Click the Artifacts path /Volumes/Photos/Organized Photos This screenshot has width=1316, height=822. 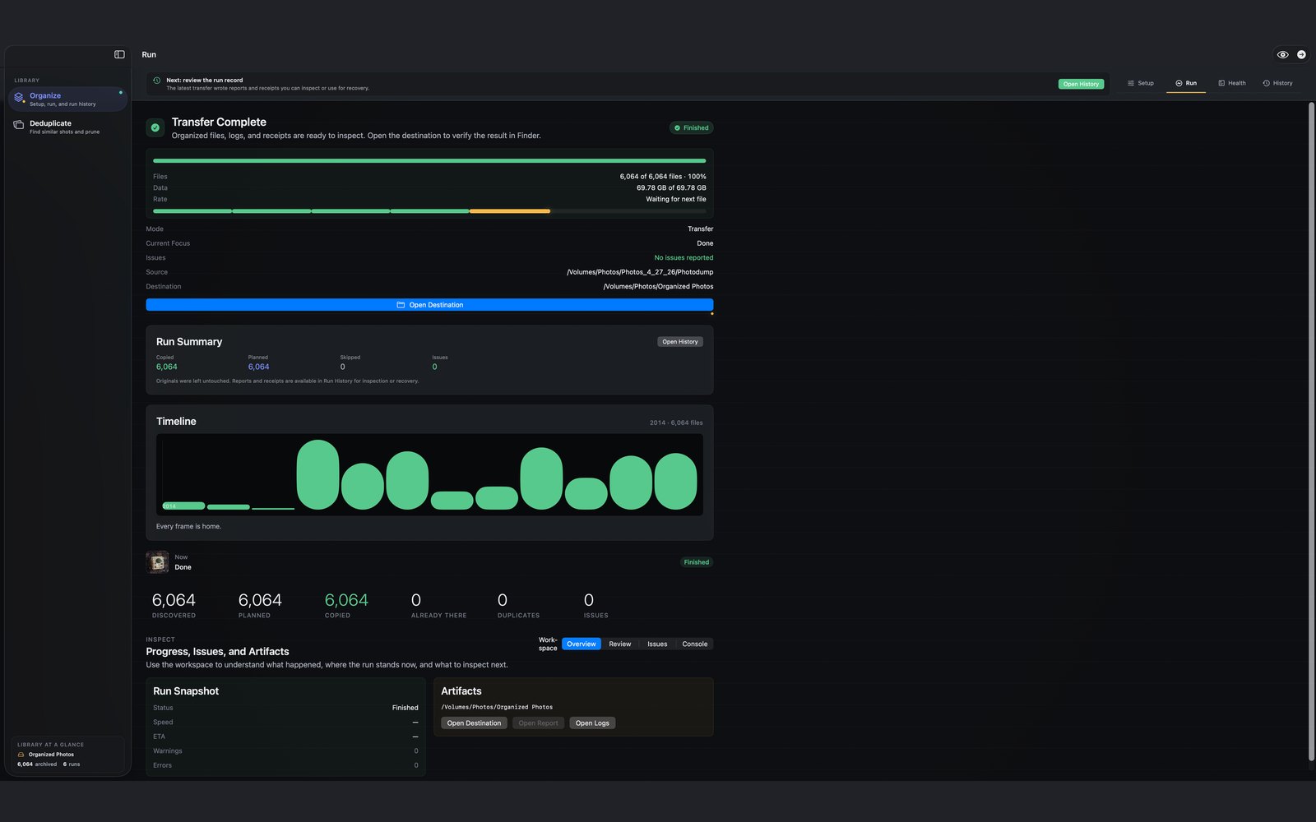coord(497,707)
